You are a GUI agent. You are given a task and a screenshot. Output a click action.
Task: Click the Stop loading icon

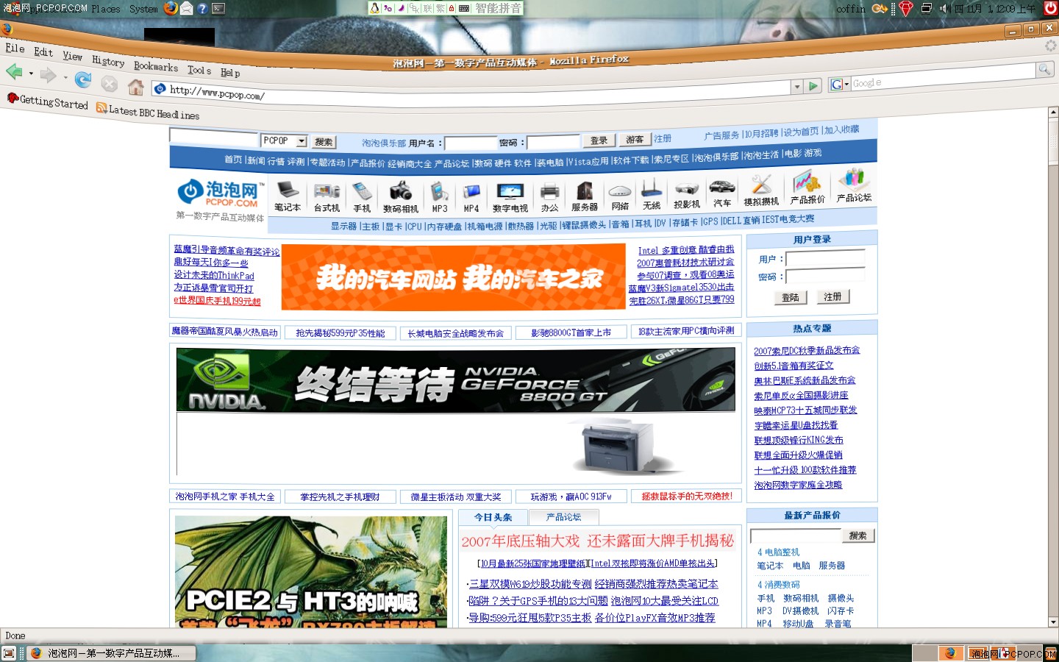point(109,82)
